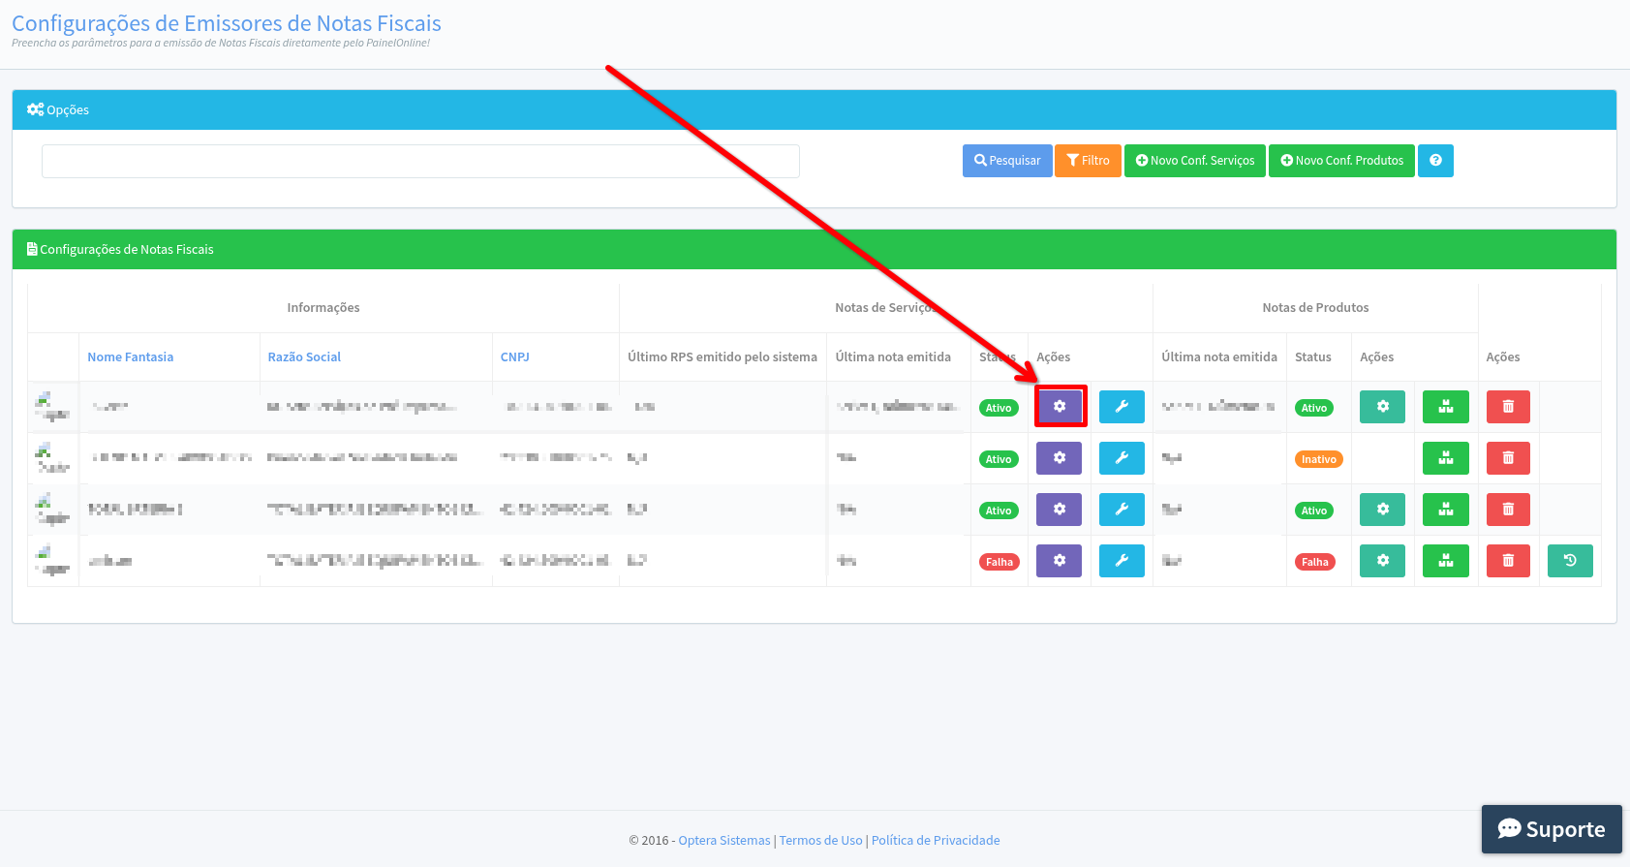Sort table by Nome Fantasia column
The image size is (1630, 867).
(131, 357)
